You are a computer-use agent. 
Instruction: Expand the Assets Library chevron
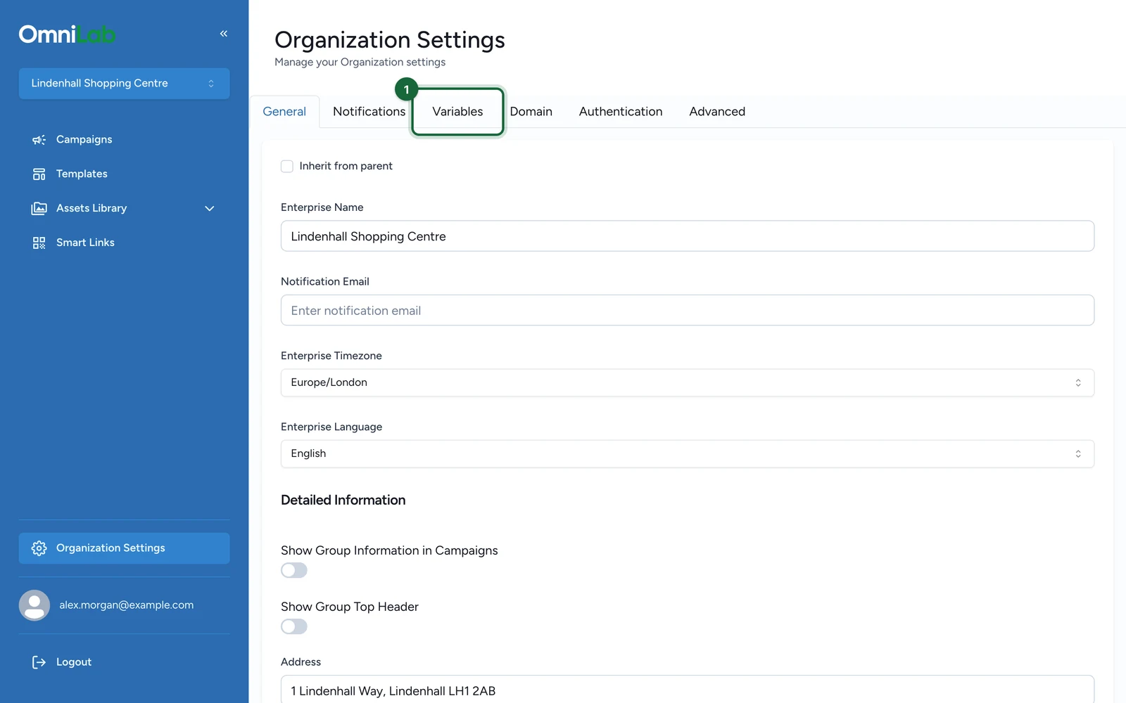tap(210, 209)
